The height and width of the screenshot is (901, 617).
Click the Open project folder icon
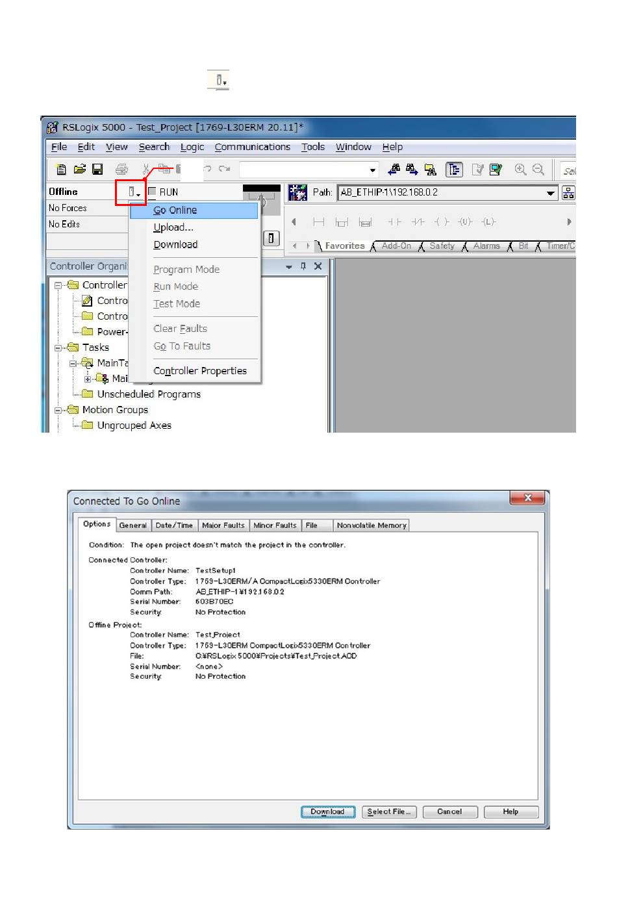coord(79,170)
